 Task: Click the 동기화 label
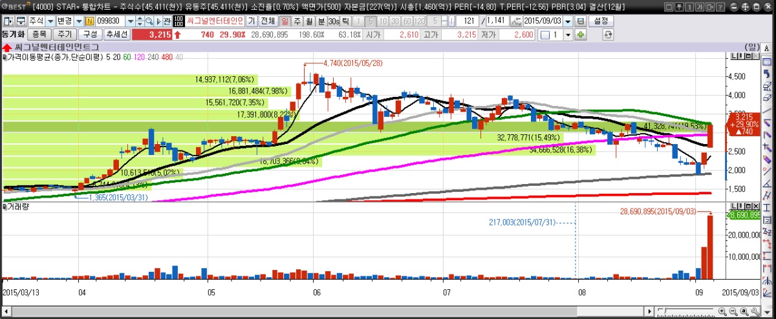13,35
